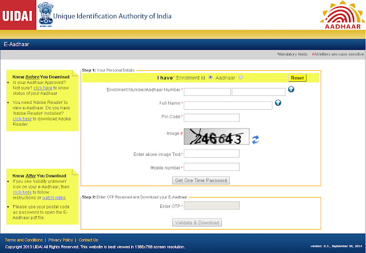Click 'Step 1: Your Personal Details' legend
366x253 pixels.
(x=108, y=70)
